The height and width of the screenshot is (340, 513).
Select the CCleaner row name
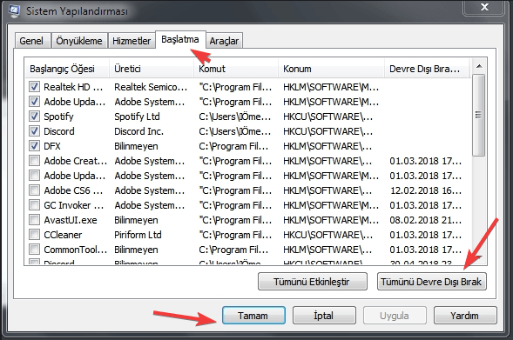(x=63, y=235)
